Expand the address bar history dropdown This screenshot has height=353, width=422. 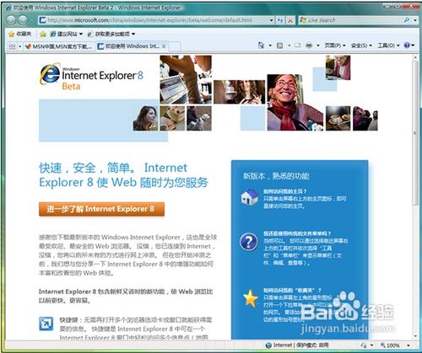[x=271, y=20]
